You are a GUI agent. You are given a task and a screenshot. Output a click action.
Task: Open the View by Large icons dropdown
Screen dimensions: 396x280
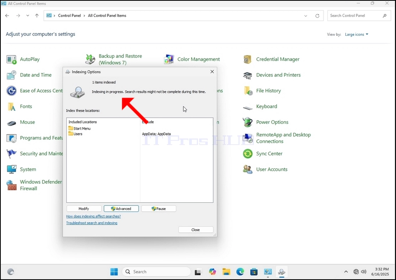pyautogui.click(x=357, y=34)
